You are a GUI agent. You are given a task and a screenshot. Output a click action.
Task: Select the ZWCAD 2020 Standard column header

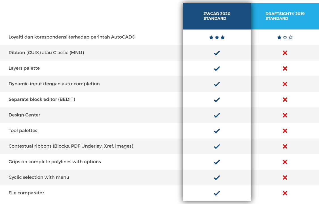(217, 16)
